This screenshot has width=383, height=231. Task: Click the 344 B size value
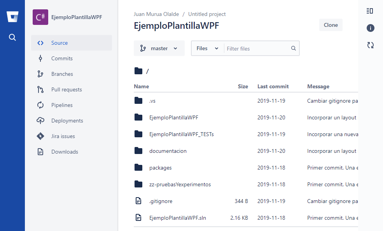pos(241,201)
